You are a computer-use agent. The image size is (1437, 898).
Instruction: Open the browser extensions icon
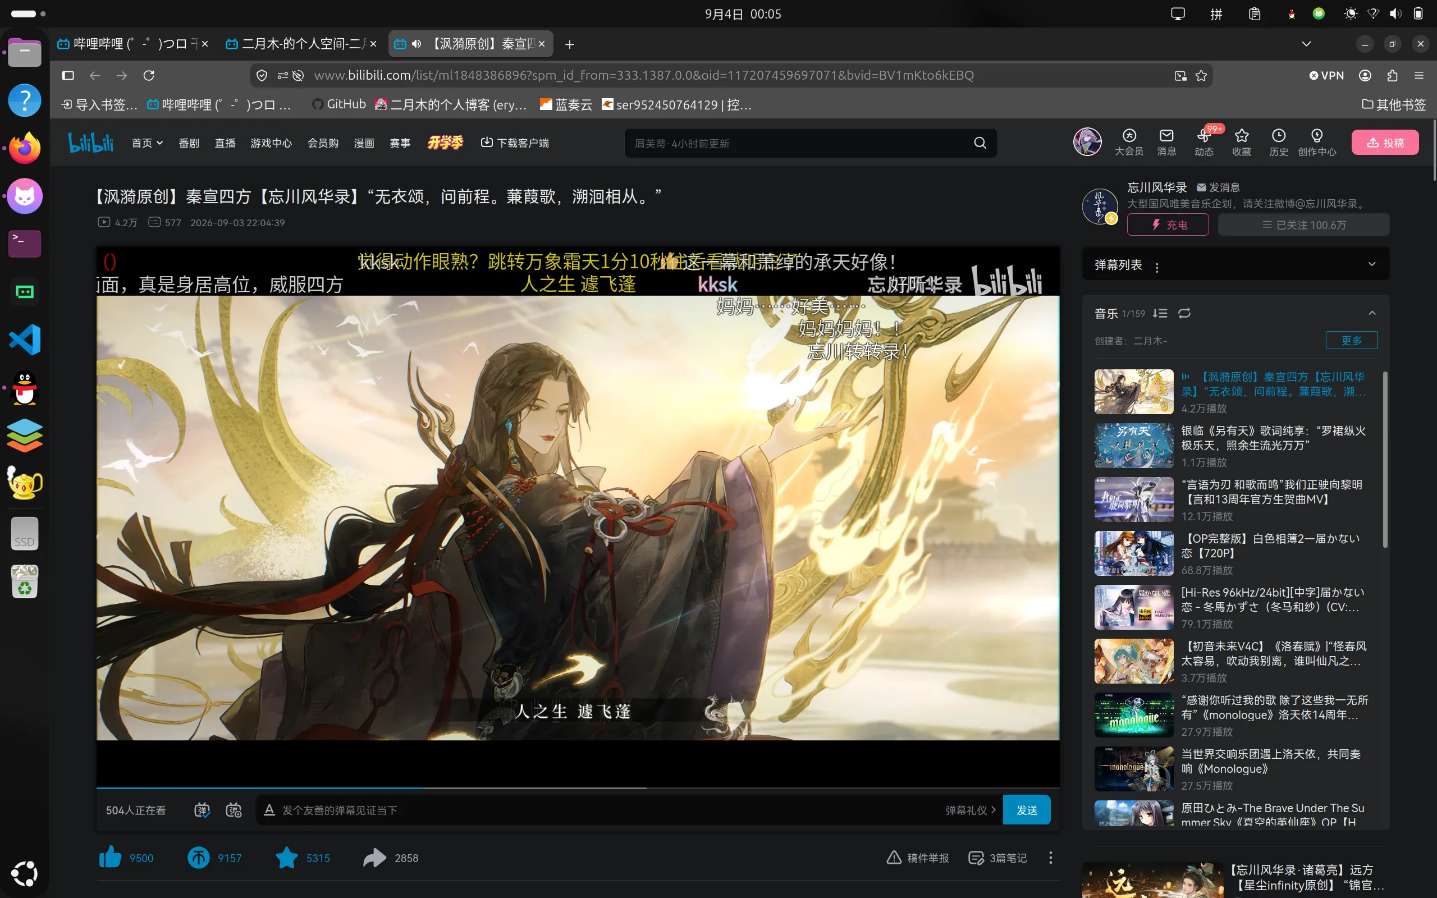1393,75
